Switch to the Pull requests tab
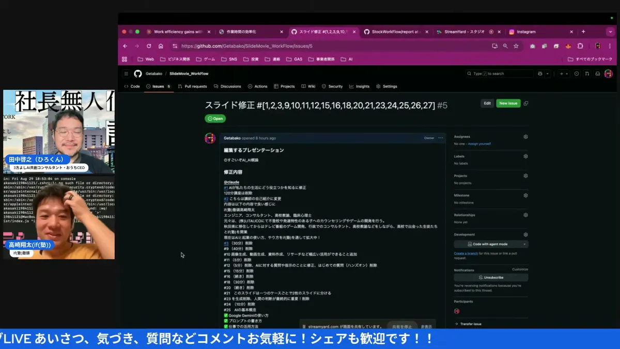The image size is (620, 349). [192, 86]
